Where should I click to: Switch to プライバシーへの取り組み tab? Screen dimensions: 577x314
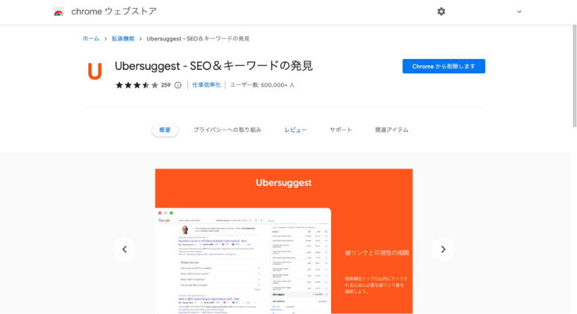tap(227, 130)
